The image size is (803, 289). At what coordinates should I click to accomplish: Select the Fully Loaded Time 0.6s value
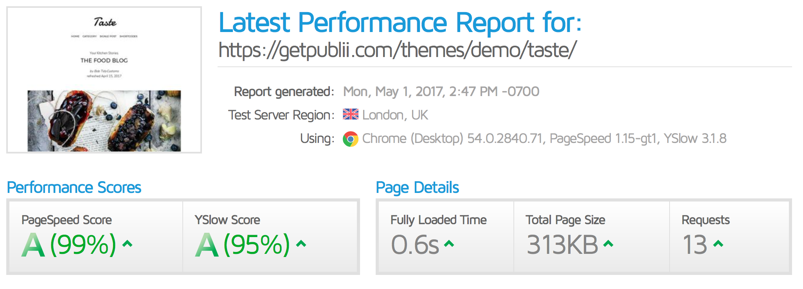(415, 245)
